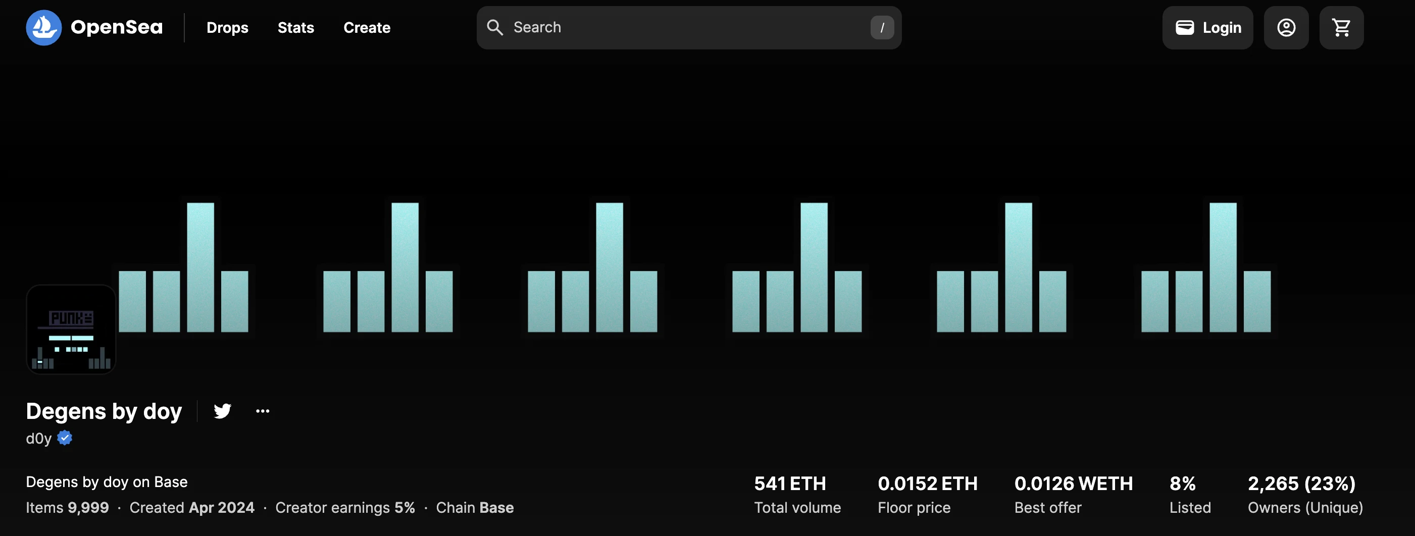
Task: Click the slash shortcut key badge
Action: (882, 27)
